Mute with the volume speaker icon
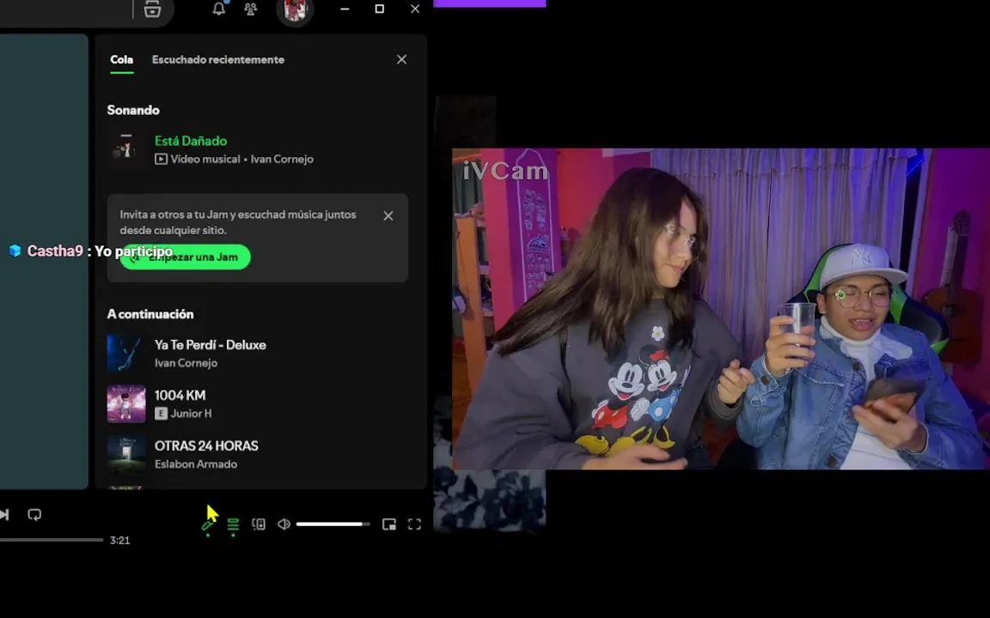This screenshot has width=990, height=618. point(284,524)
